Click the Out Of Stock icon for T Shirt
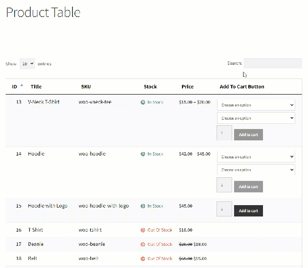308x268 pixels. click(x=143, y=230)
